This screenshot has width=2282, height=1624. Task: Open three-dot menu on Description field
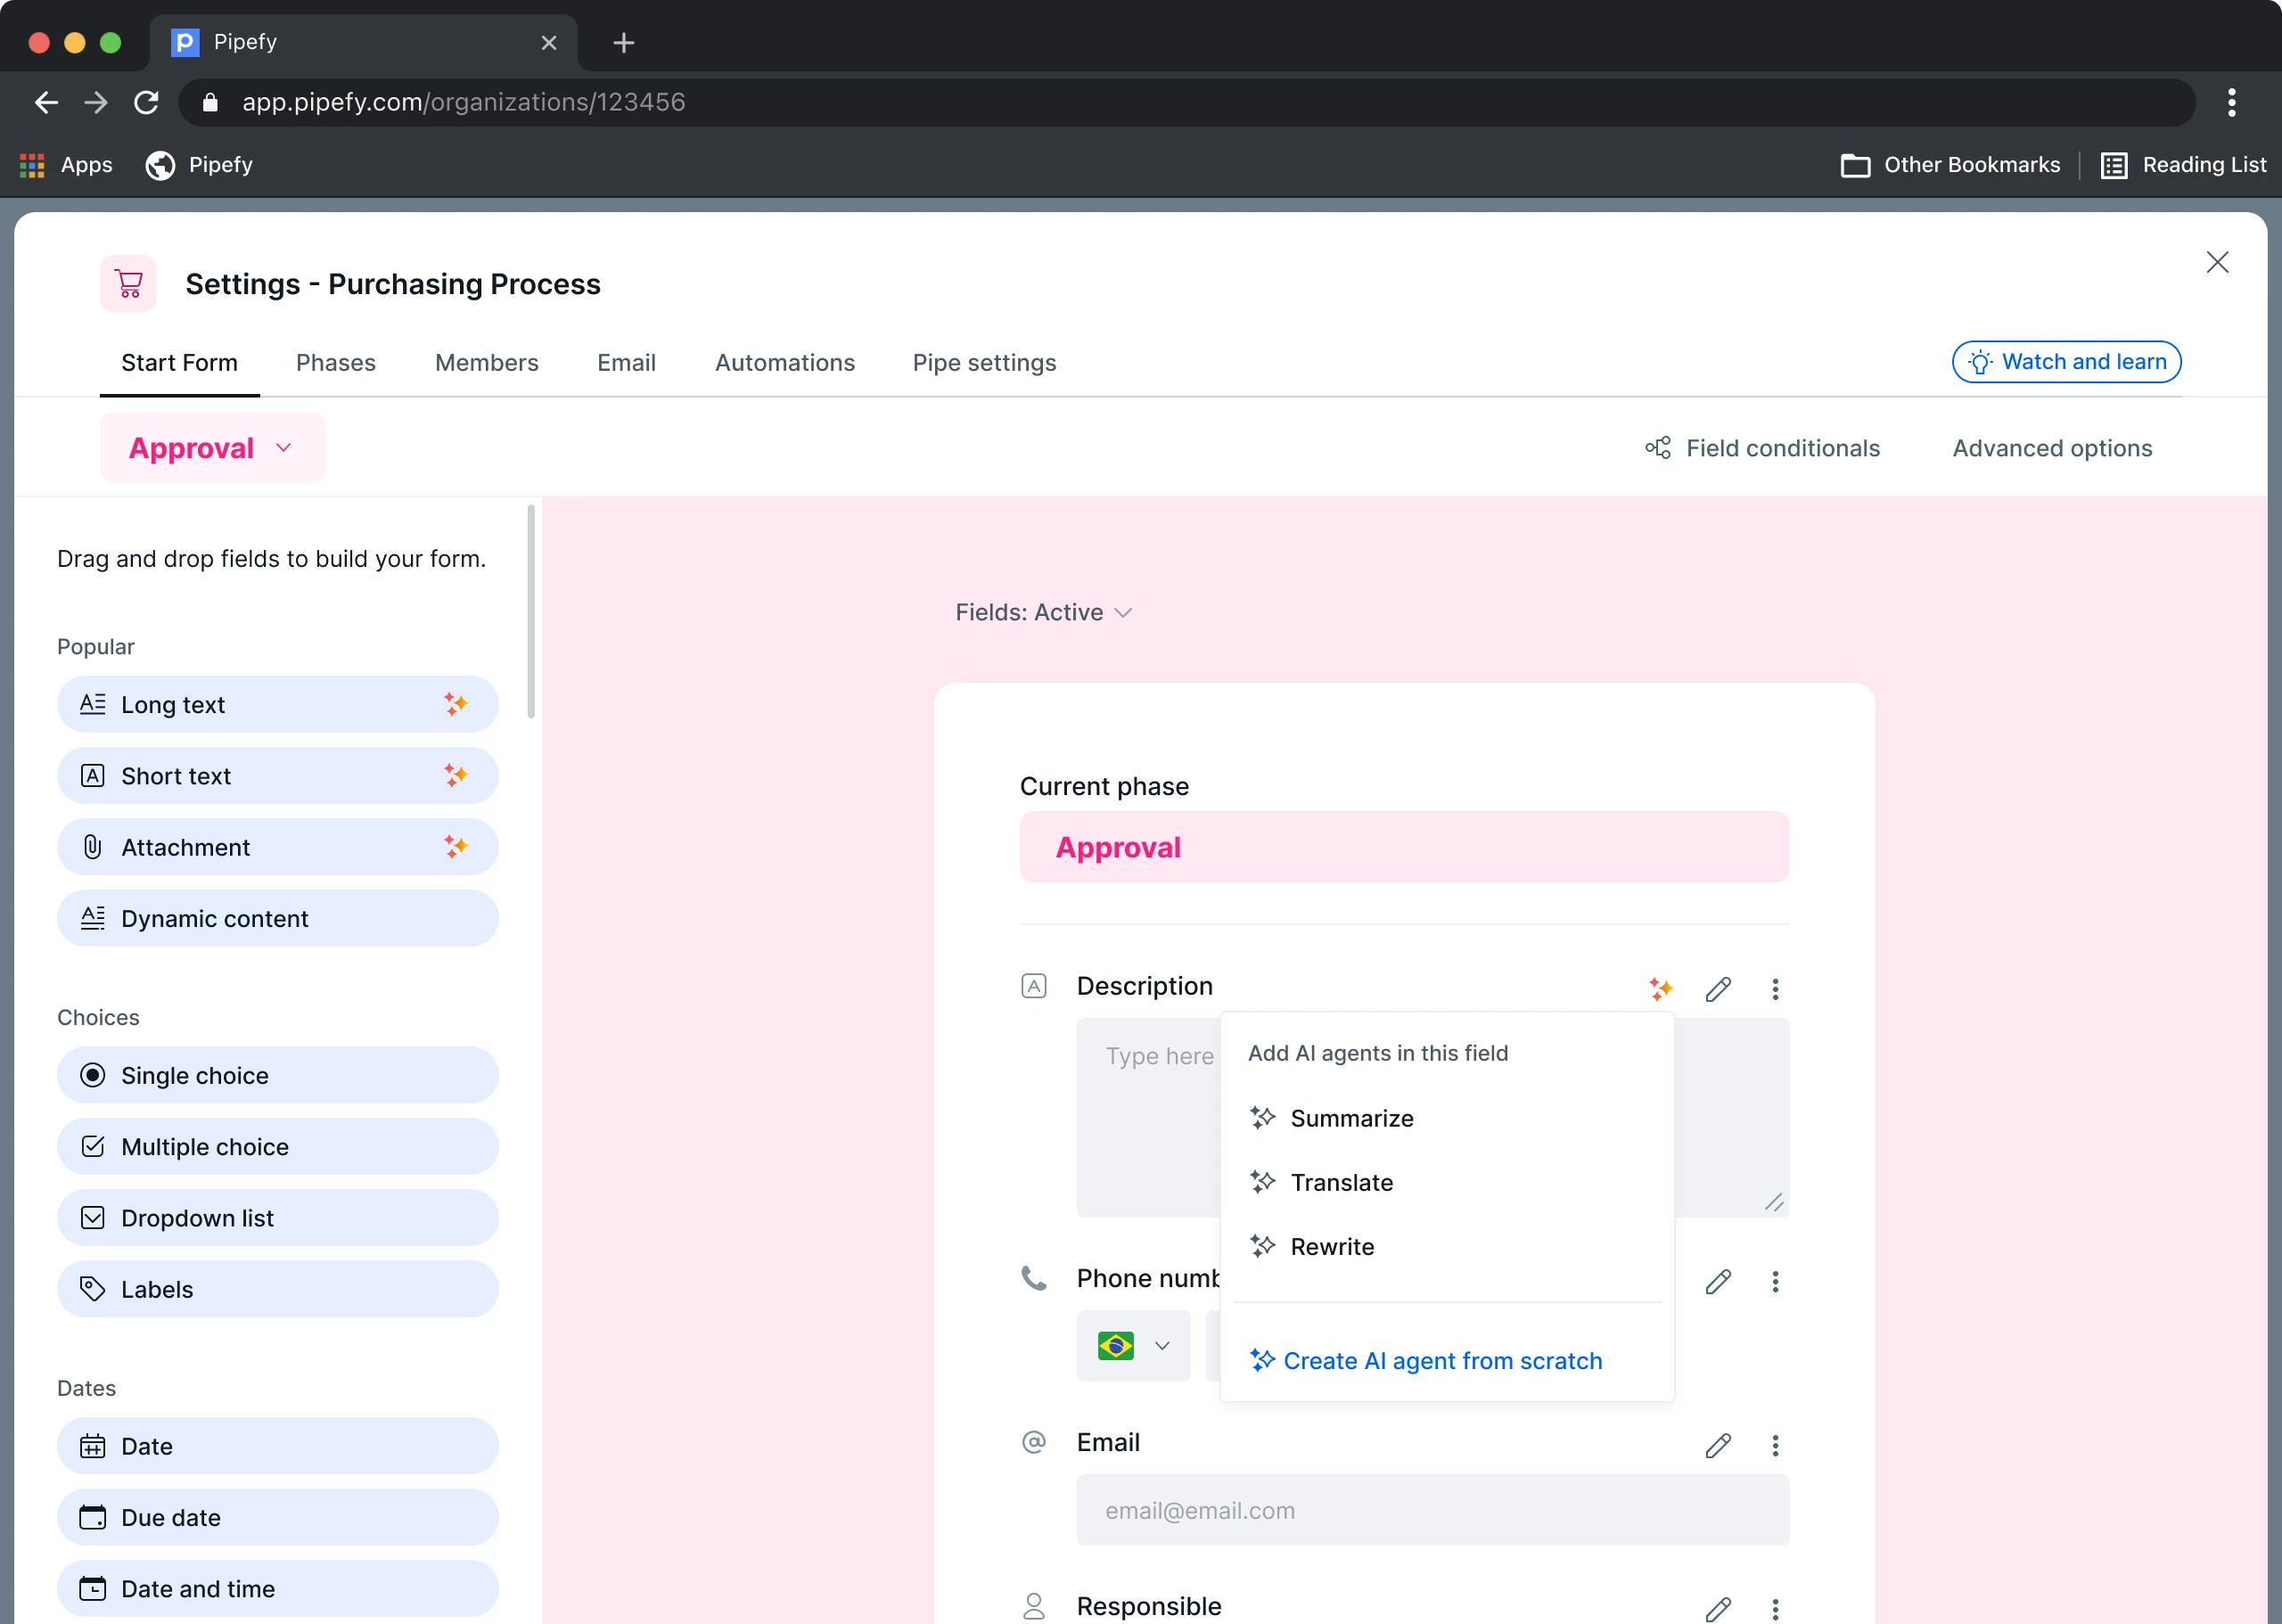[1774, 988]
